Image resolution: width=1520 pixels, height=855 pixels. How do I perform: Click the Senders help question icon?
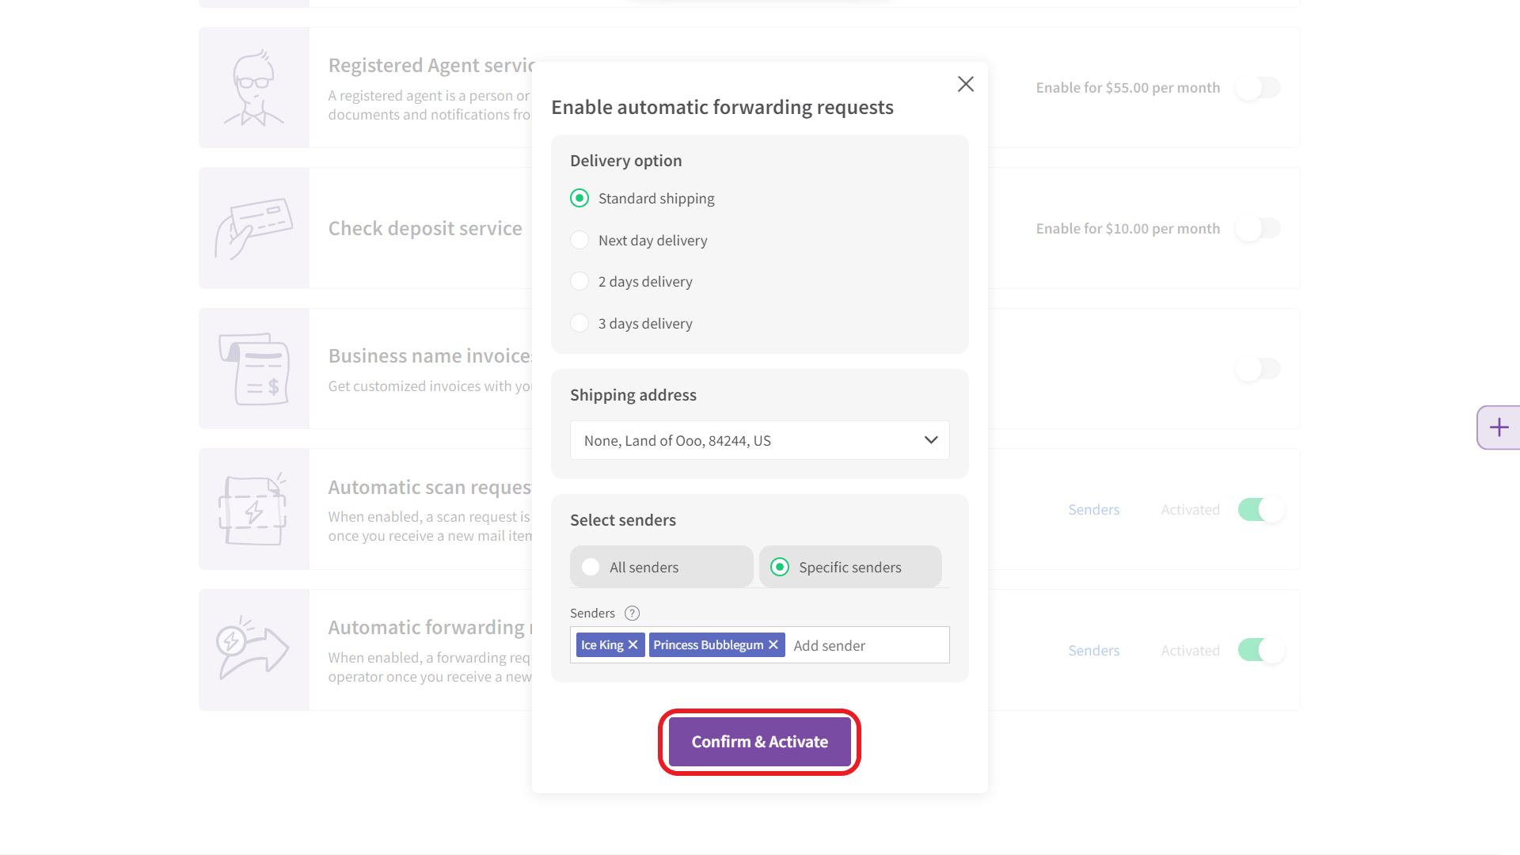pos(632,614)
